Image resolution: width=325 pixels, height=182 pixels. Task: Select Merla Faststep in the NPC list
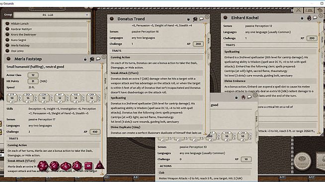click(46, 45)
